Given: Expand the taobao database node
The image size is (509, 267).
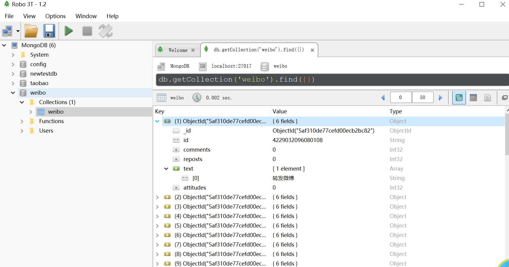Looking at the screenshot, I should point(13,83).
